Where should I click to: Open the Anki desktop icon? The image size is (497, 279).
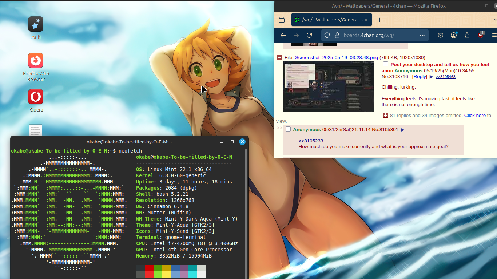click(x=36, y=24)
